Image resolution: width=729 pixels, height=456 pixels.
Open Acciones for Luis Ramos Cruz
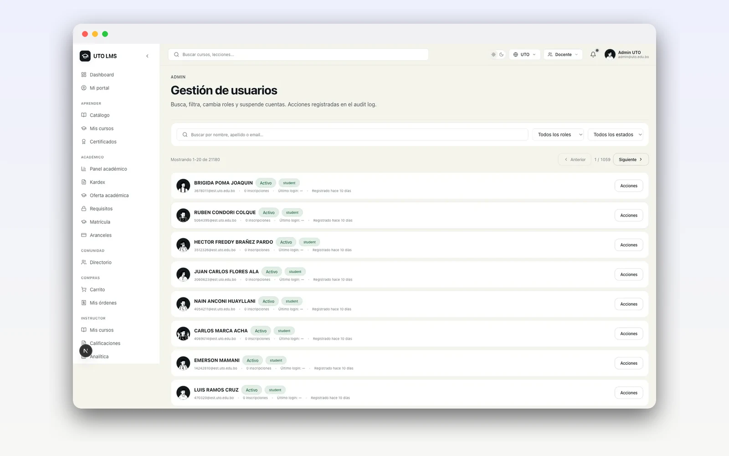pyautogui.click(x=629, y=393)
